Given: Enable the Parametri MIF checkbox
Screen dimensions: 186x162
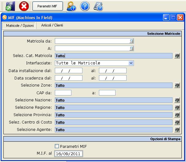Looking at the screenshot, I should coord(57,146).
